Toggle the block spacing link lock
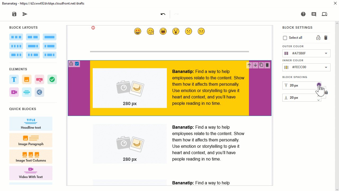The width and height of the screenshot is (339, 191). [326, 92]
